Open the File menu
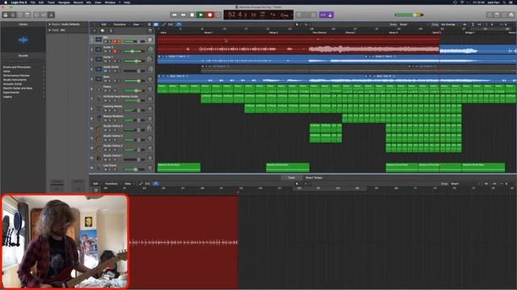The width and height of the screenshot is (517, 290). click(x=32, y=2)
